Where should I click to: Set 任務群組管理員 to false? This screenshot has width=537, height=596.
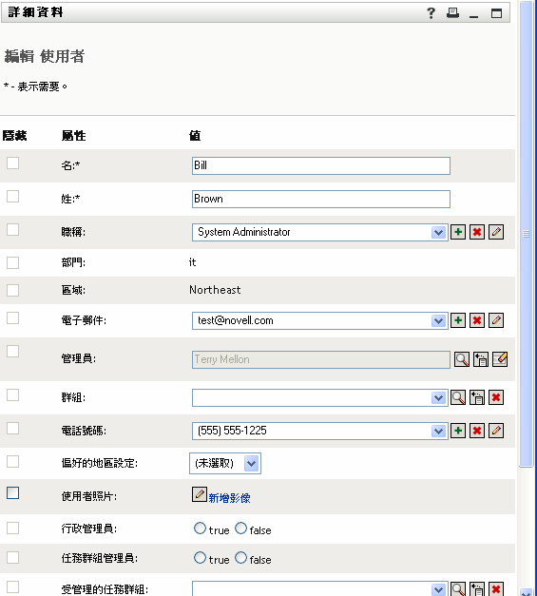tap(241, 558)
